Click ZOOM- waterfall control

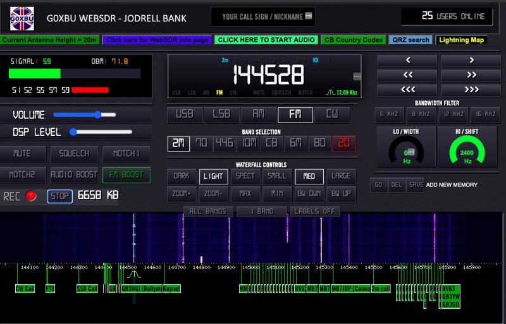213,194
